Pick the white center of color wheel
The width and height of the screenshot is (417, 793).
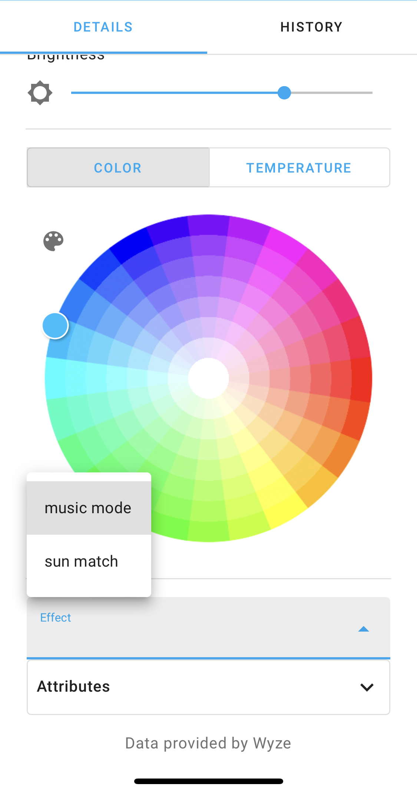pos(208,378)
